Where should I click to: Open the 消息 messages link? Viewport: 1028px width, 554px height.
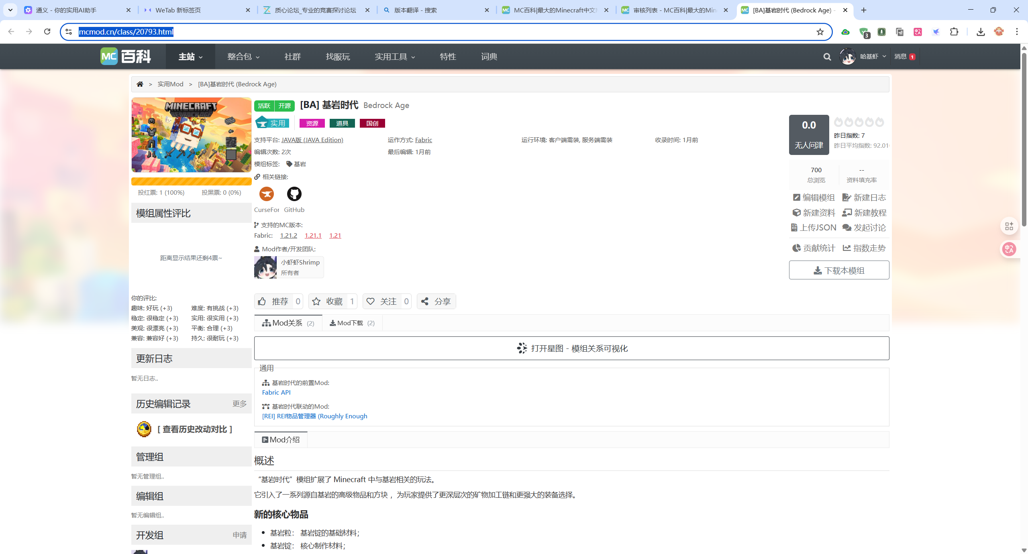point(904,57)
